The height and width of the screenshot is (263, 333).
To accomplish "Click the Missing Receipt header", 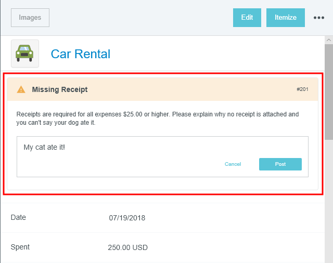I will [60, 89].
